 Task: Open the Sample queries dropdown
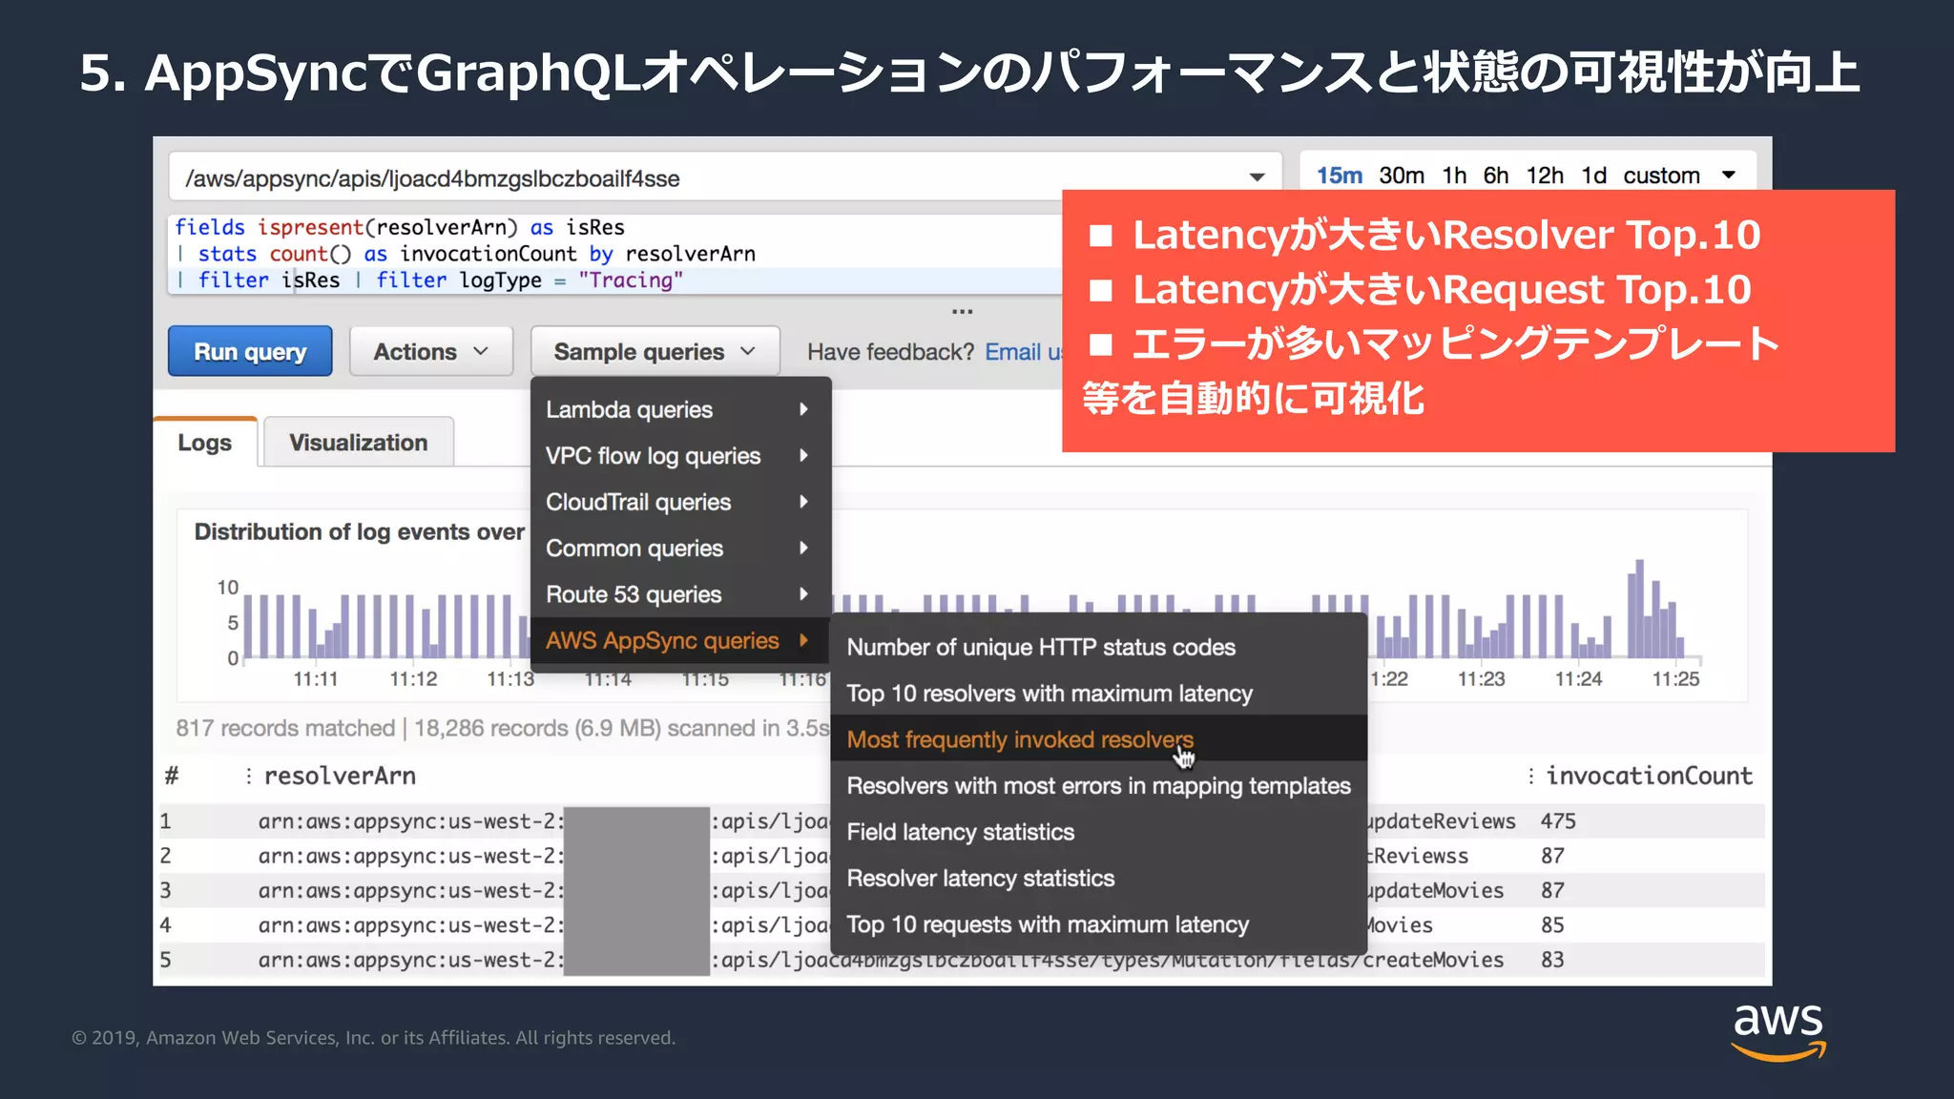click(x=655, y=351)
